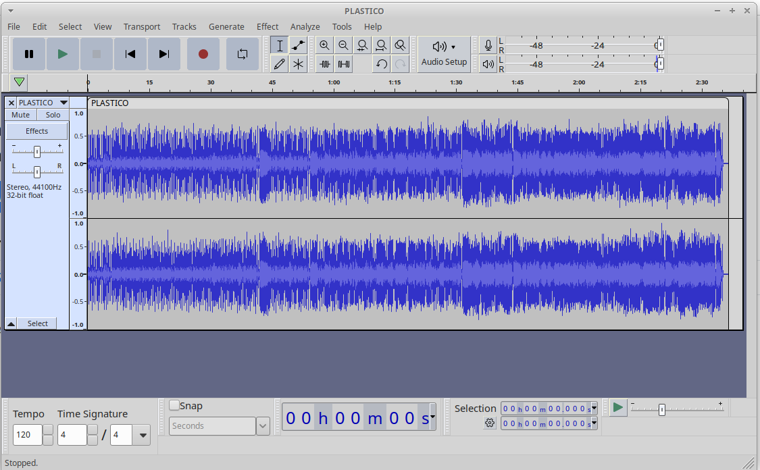Mute the PLASTICO track
The image size is (760, 470).
point(21,115)
